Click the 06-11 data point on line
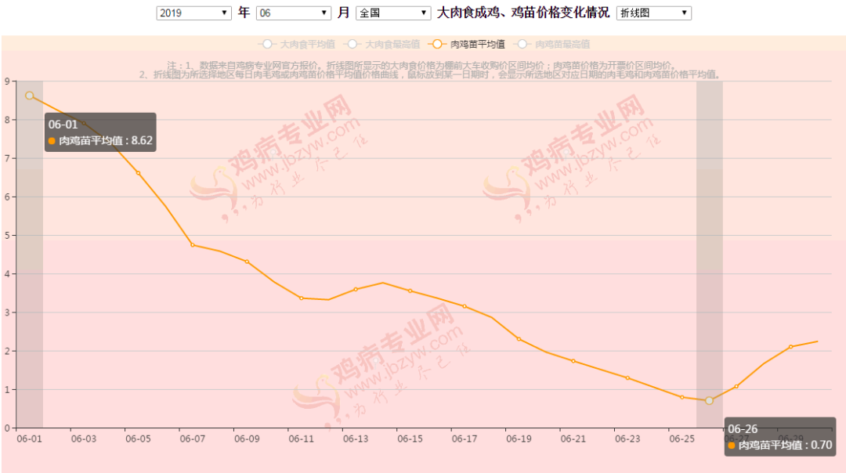 (x=301, y=298)
